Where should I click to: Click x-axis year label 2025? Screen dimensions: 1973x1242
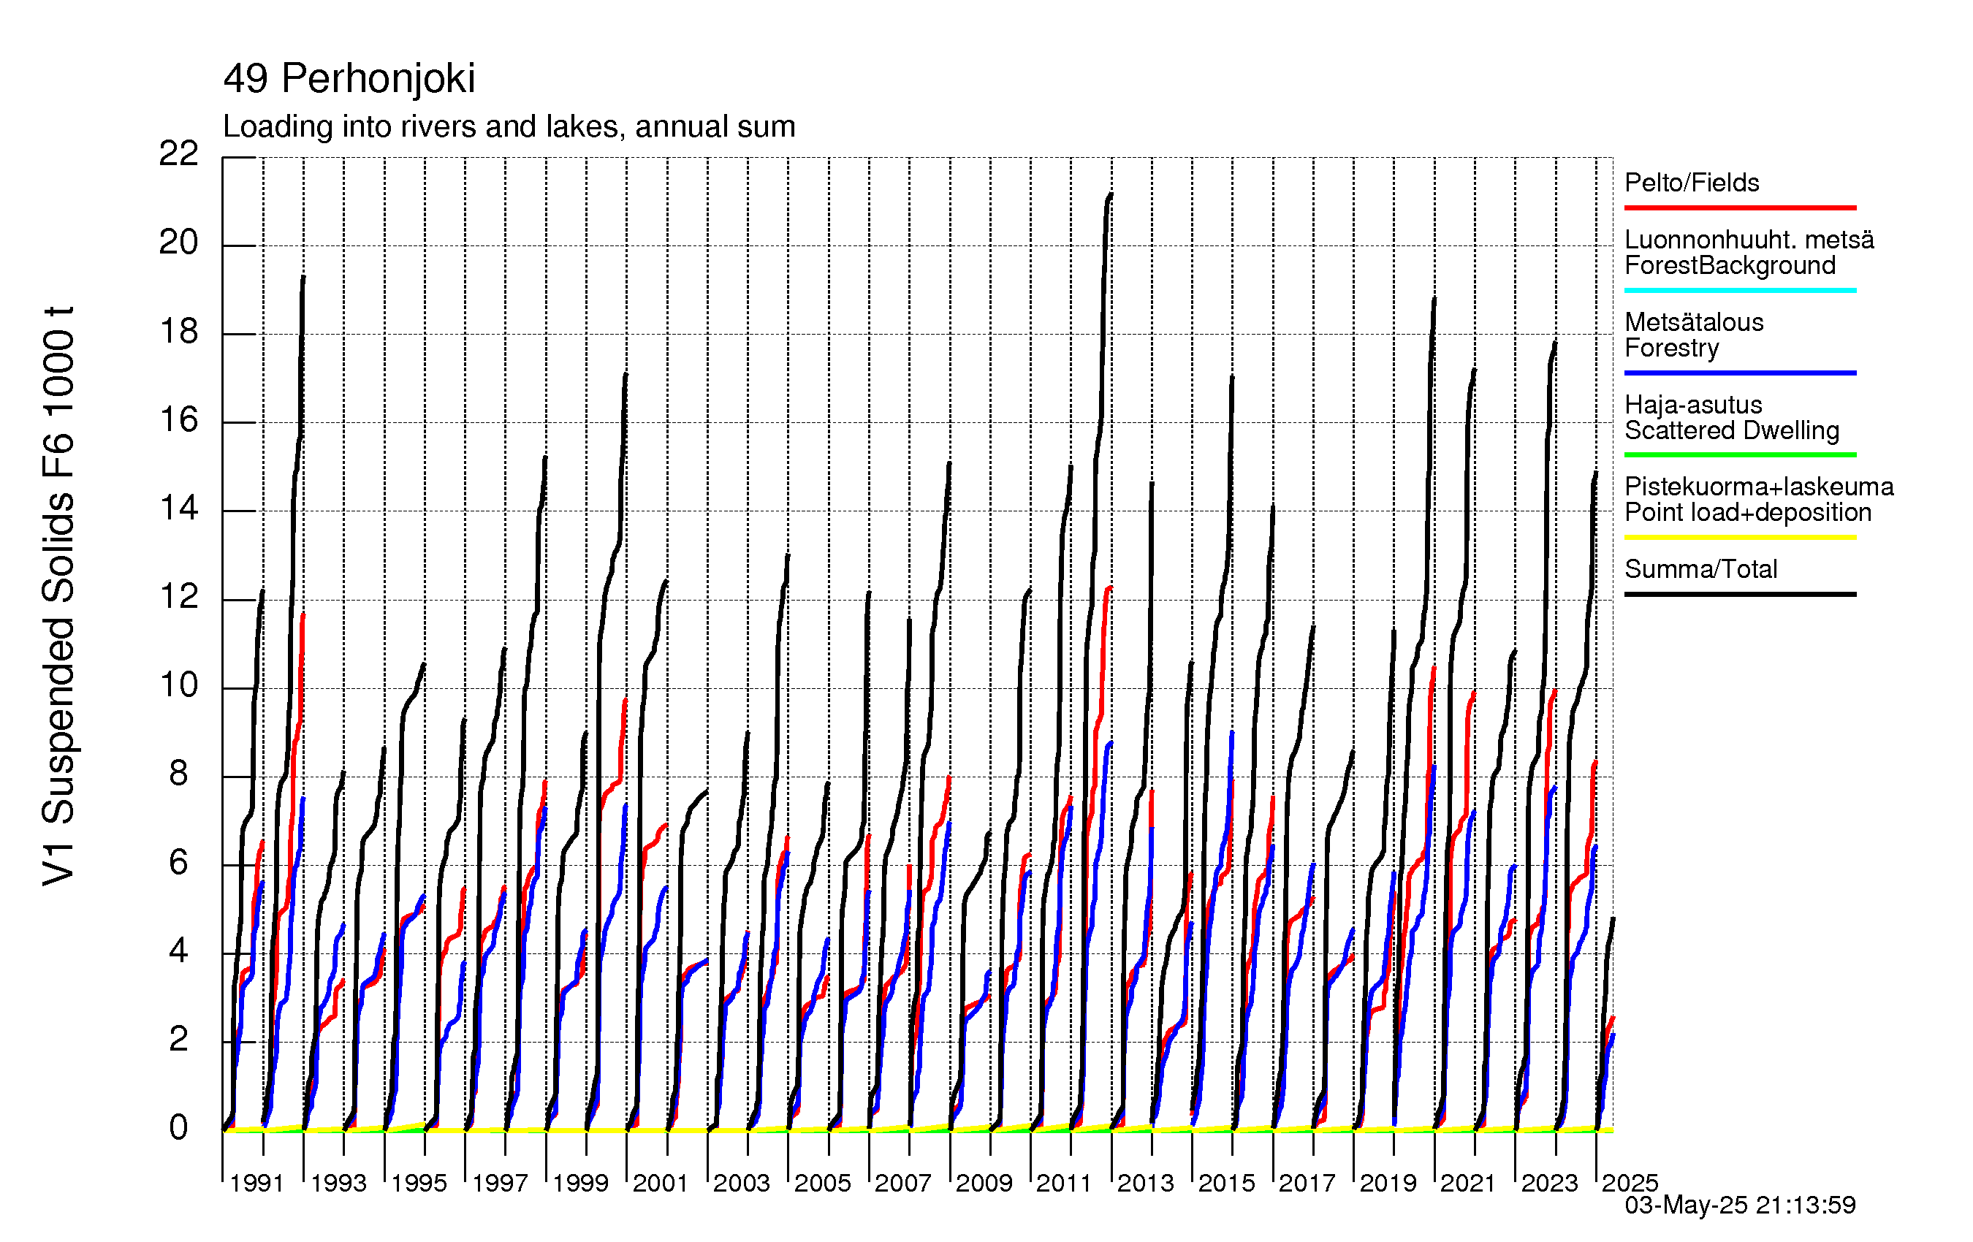pos(1630,1183)
